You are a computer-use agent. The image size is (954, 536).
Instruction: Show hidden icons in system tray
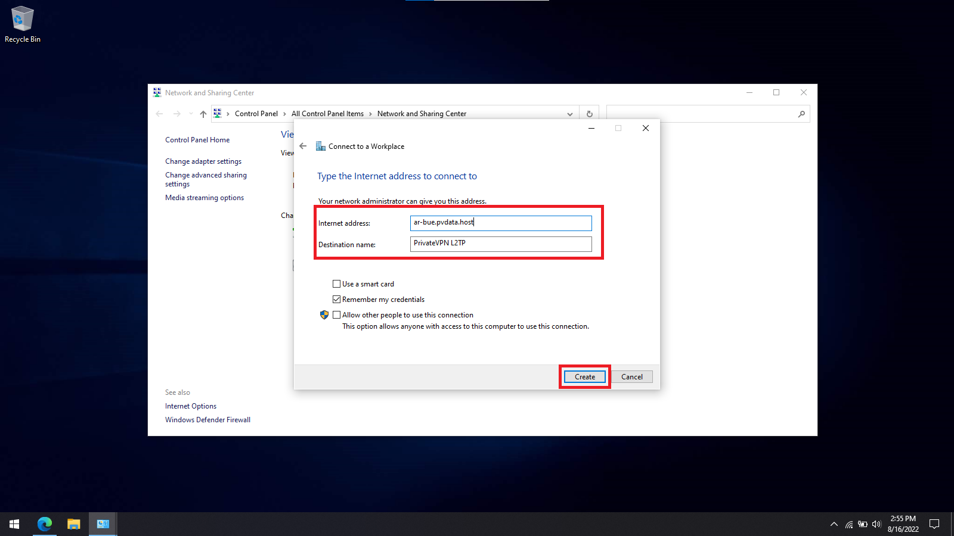coord(834,524)
